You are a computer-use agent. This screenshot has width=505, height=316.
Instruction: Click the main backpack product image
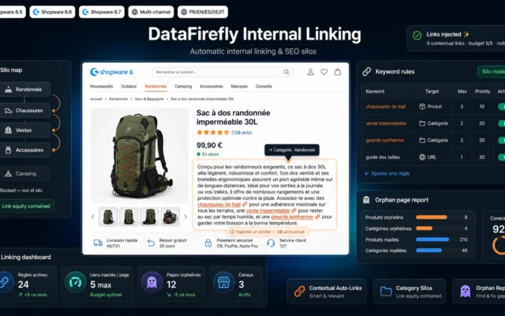pos(139,156)
